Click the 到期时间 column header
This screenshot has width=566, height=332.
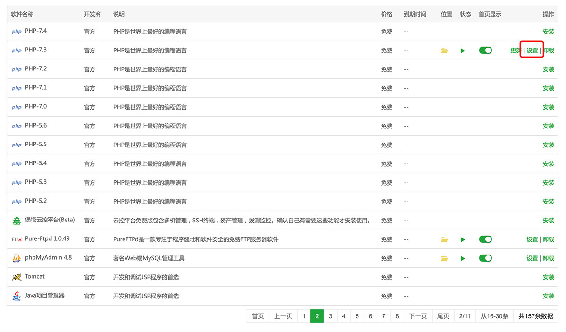coord(415,14)
